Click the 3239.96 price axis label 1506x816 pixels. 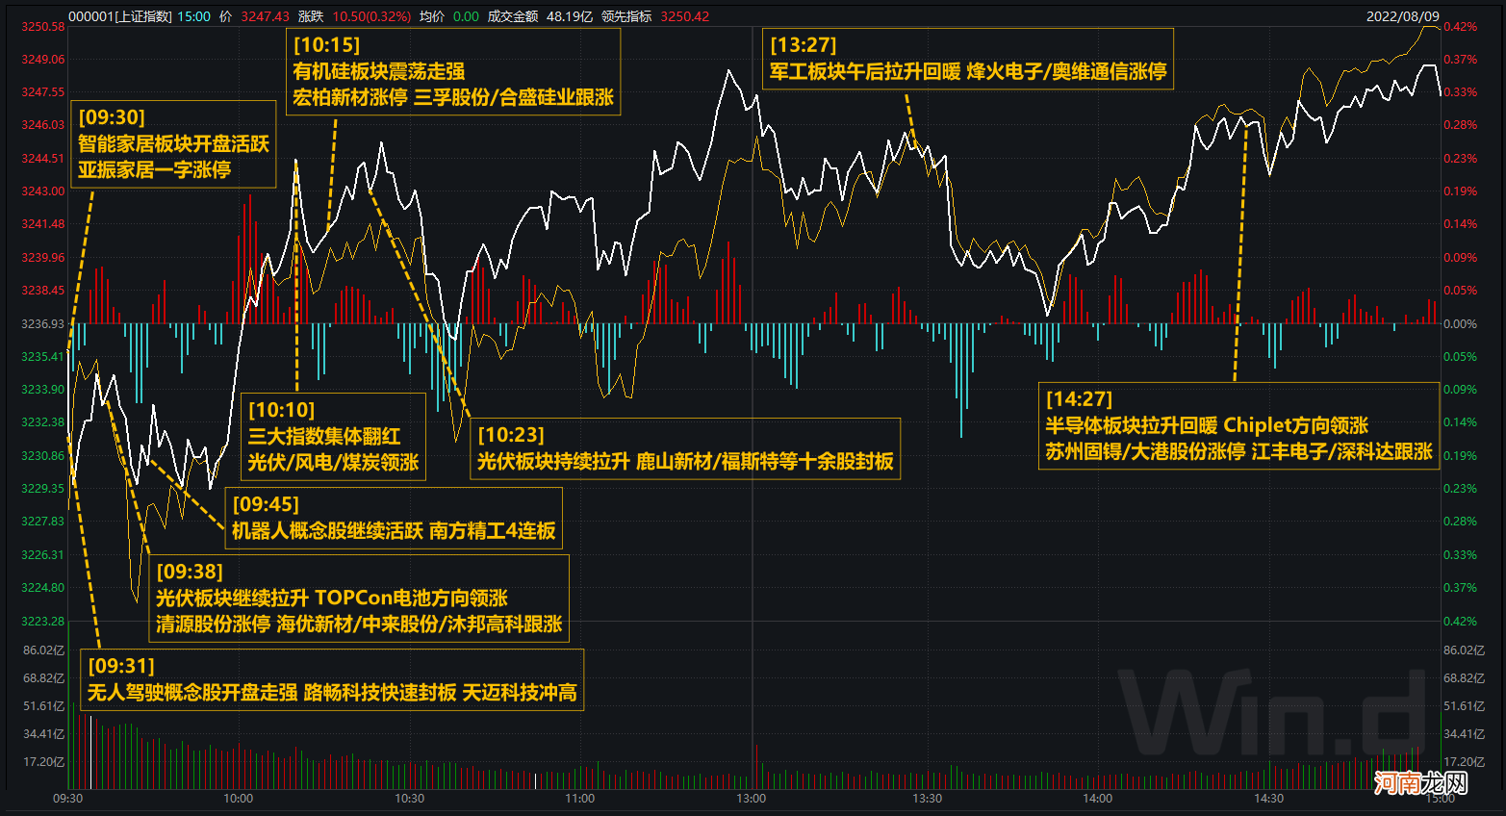coord(43,258)
